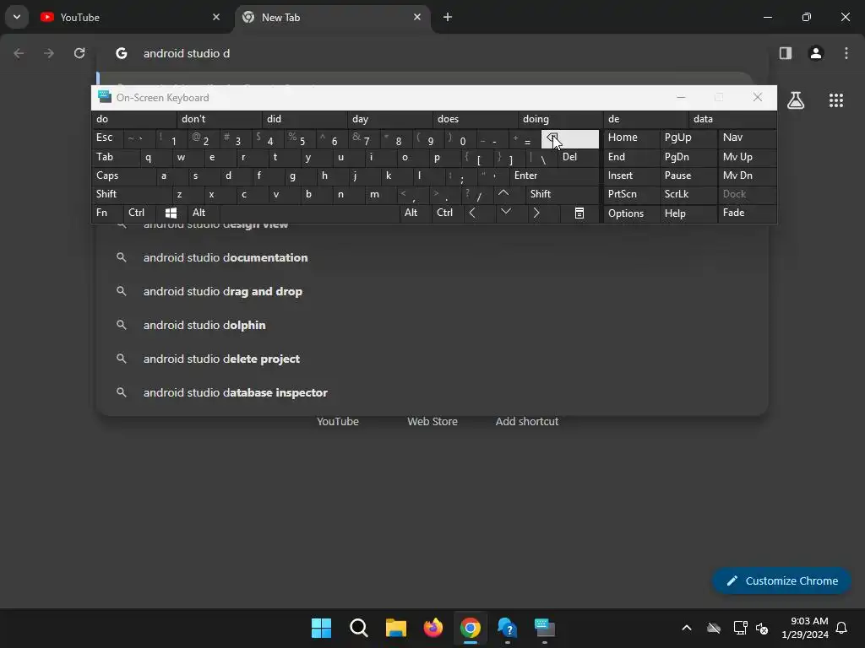
Task: Toggle left Alt key on On-Screen Keyboard
Action: tap(204, 213)
